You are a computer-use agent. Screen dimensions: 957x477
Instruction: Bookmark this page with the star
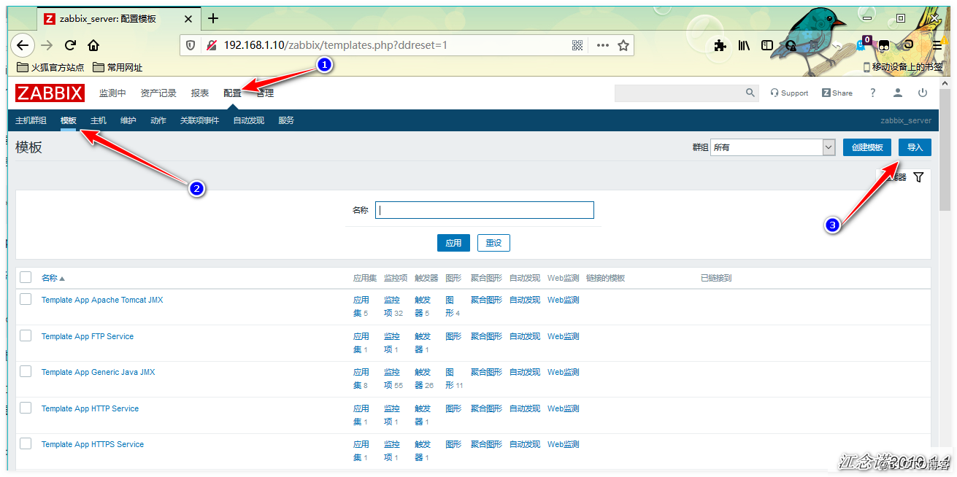[x=623, y=45]
